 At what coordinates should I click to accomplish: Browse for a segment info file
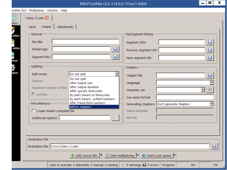[116, 57]
